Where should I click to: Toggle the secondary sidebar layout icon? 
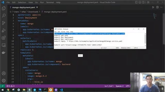click(x=143, y=2)
